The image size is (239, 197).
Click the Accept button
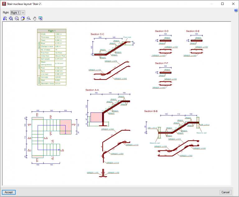9,192
